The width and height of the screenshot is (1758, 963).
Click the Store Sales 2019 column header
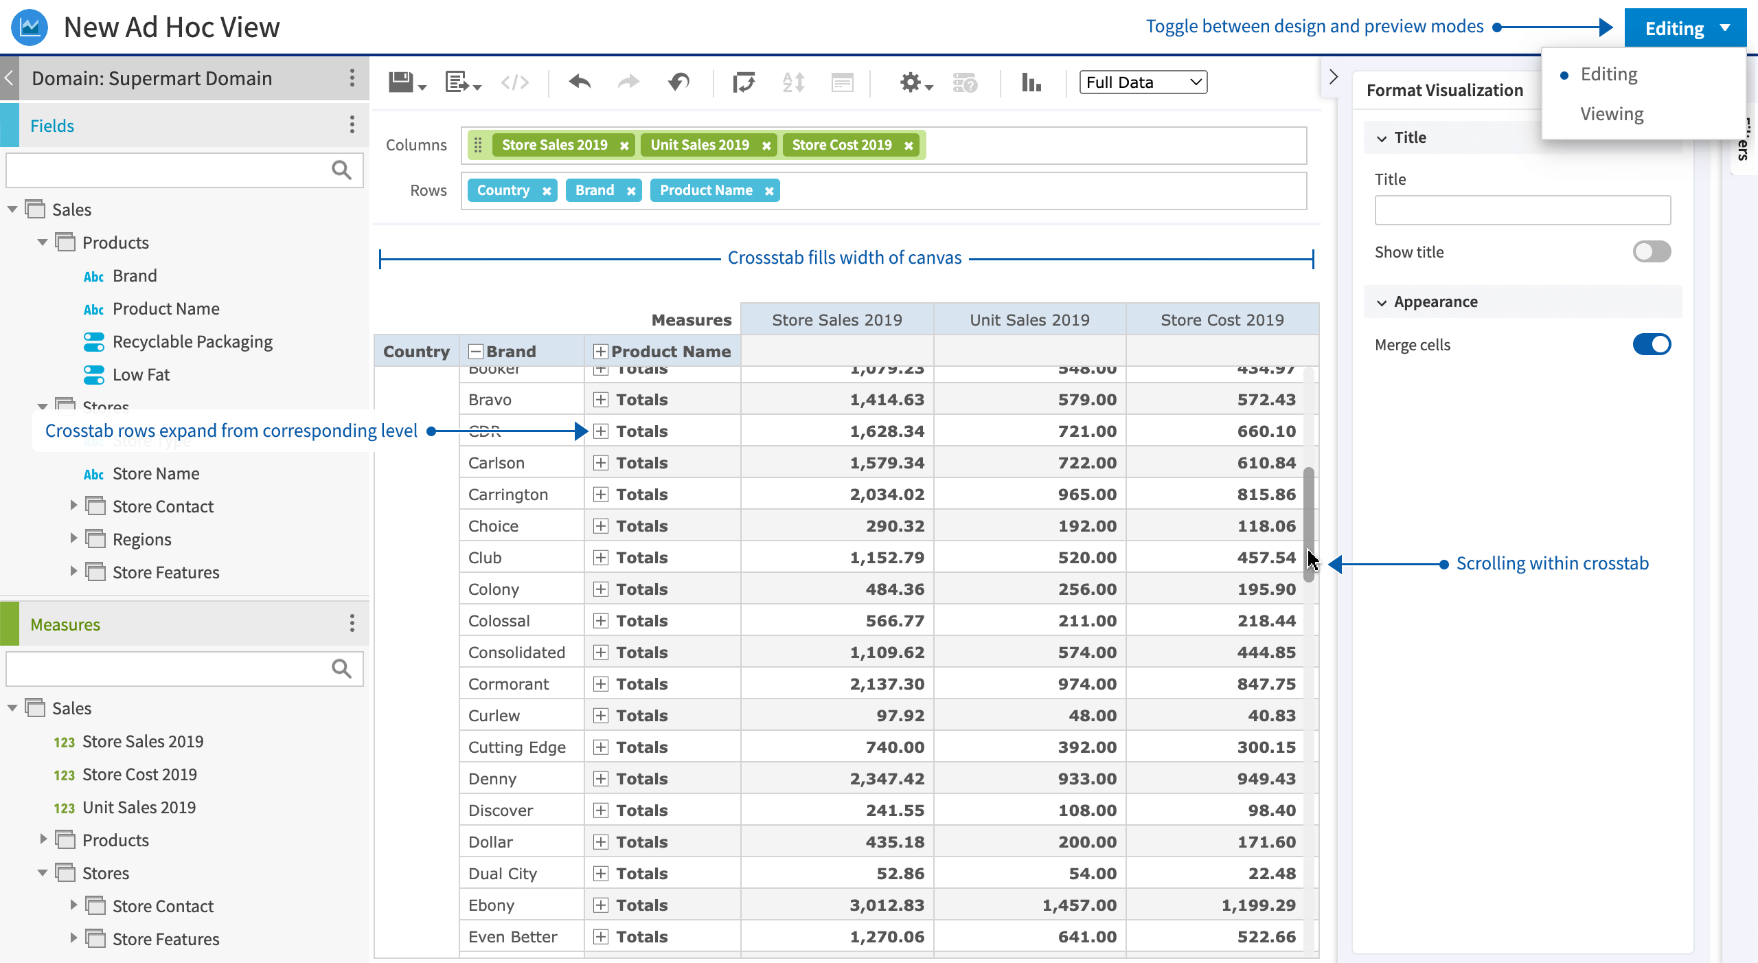click(x=837, y=319)
